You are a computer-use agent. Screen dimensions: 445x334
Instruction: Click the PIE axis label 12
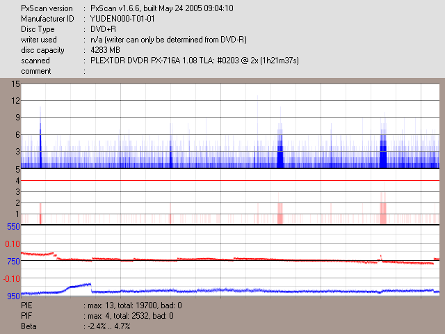click(x=15, y=100)
